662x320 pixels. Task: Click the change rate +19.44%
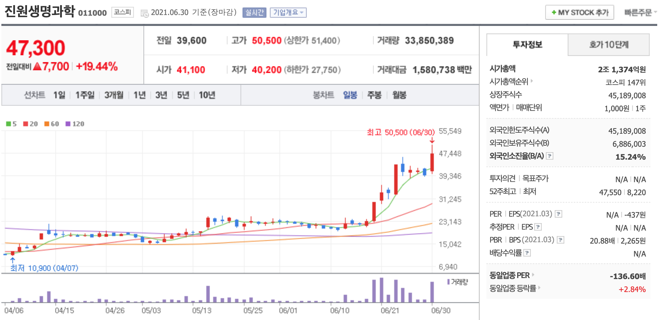[x=97, y=66]
